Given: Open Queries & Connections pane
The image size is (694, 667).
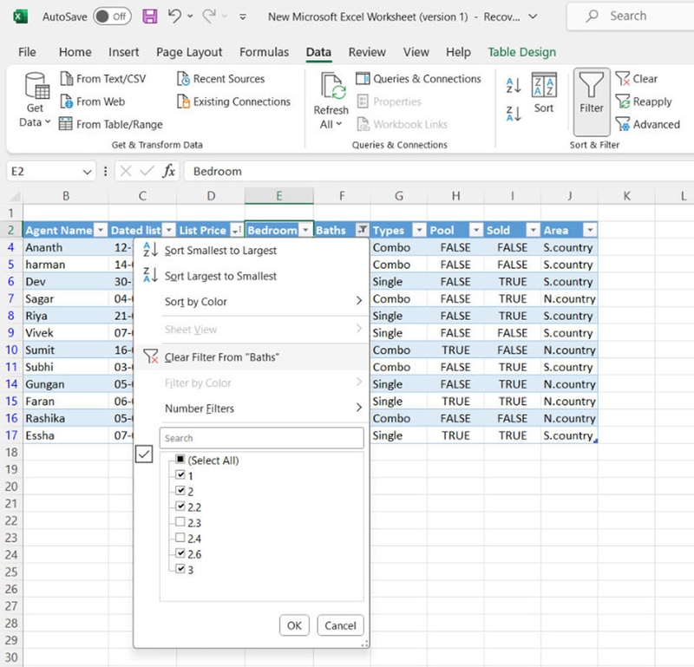Looking at the screenshot, I should coord(418,79).
